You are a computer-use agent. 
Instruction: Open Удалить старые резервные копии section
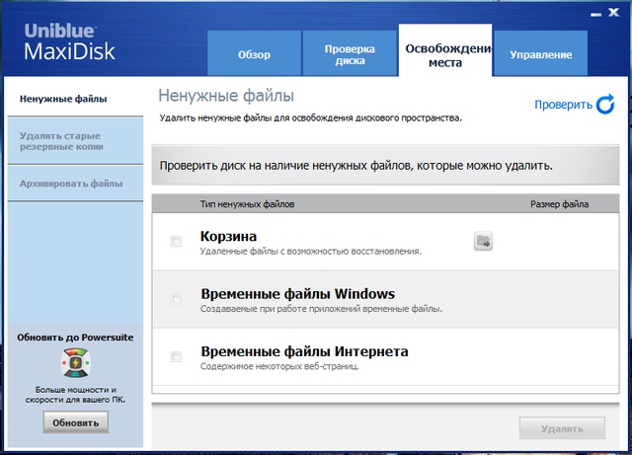(x=59, y=140)
